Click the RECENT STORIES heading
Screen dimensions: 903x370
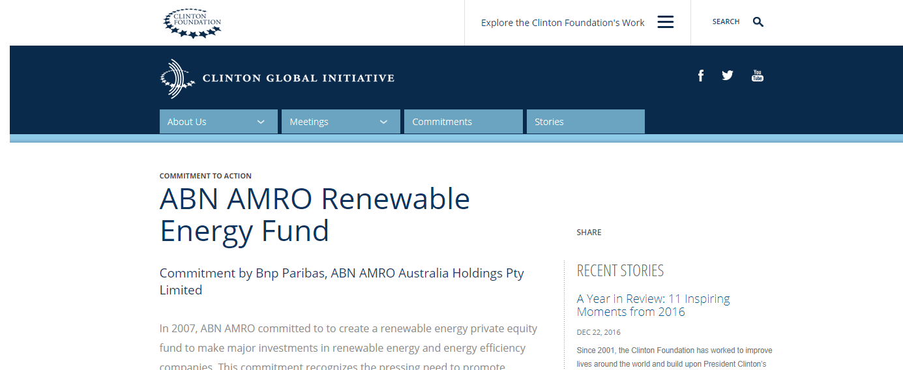coord(620,270)
